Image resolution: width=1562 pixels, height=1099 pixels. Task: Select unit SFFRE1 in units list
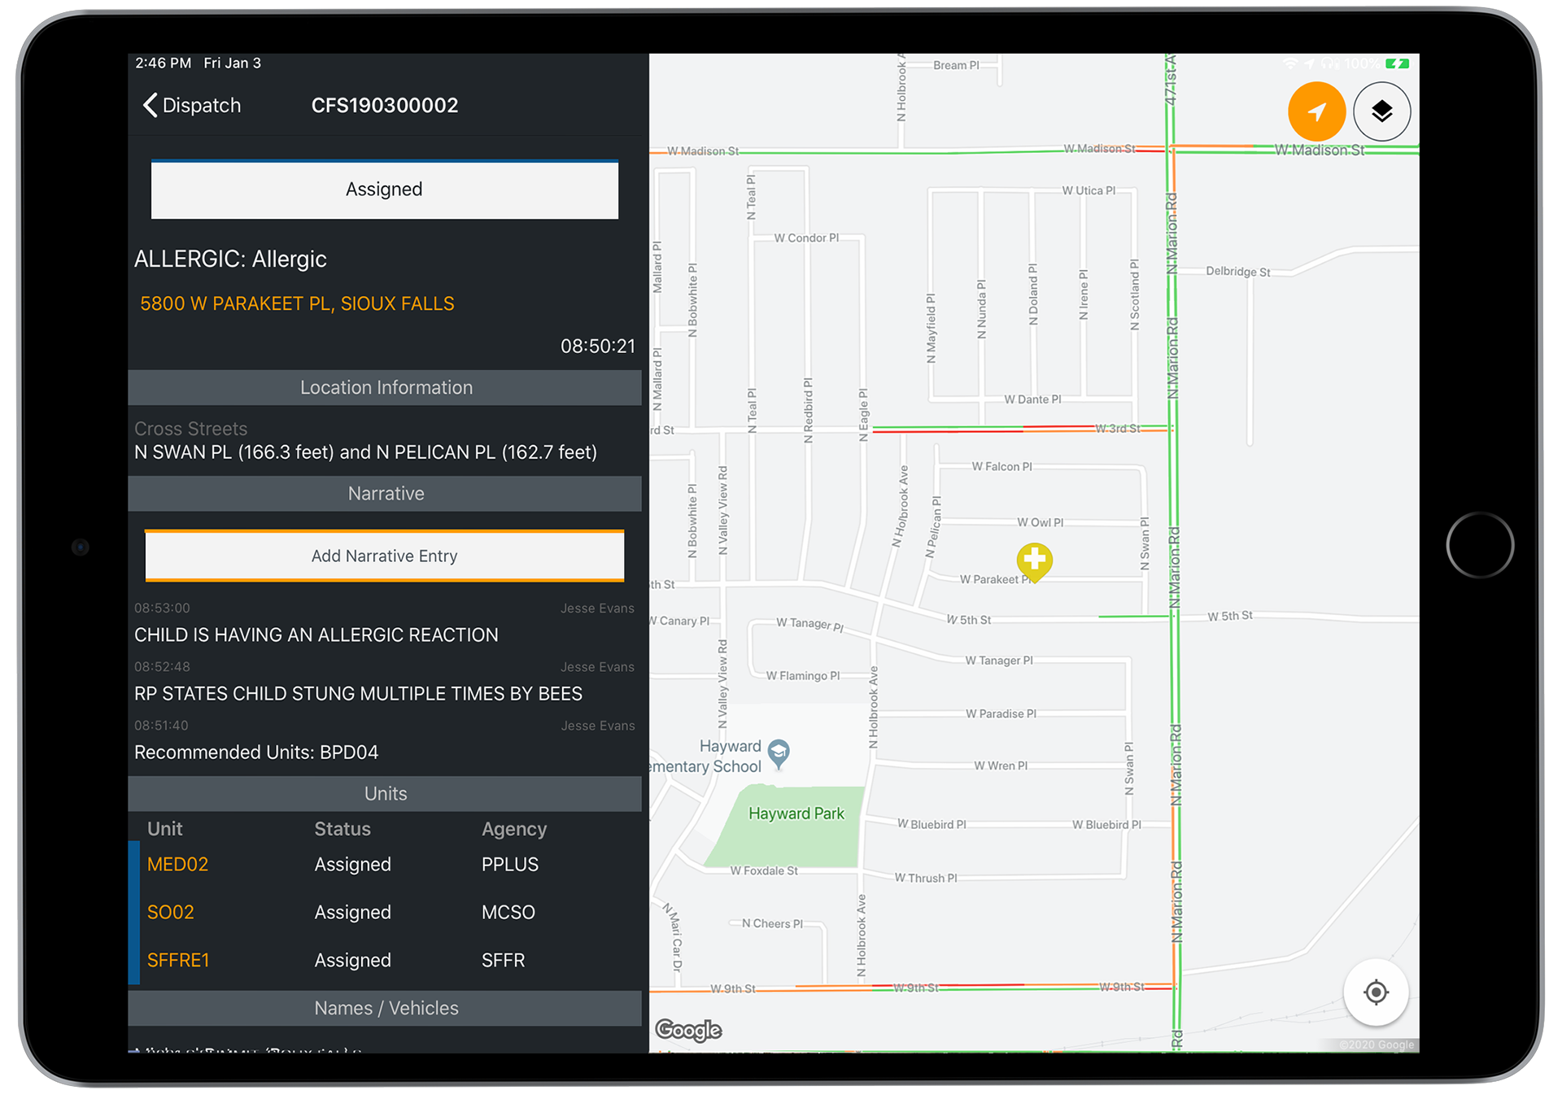(178, 961)
